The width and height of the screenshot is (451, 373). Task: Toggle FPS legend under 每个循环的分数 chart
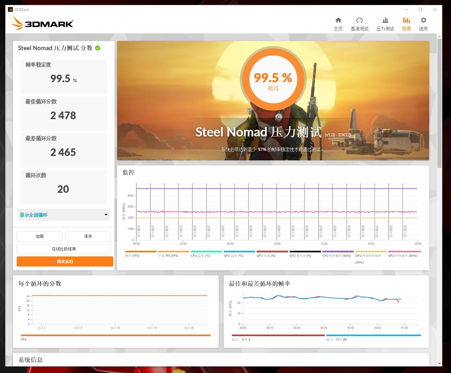coord(116,337)
